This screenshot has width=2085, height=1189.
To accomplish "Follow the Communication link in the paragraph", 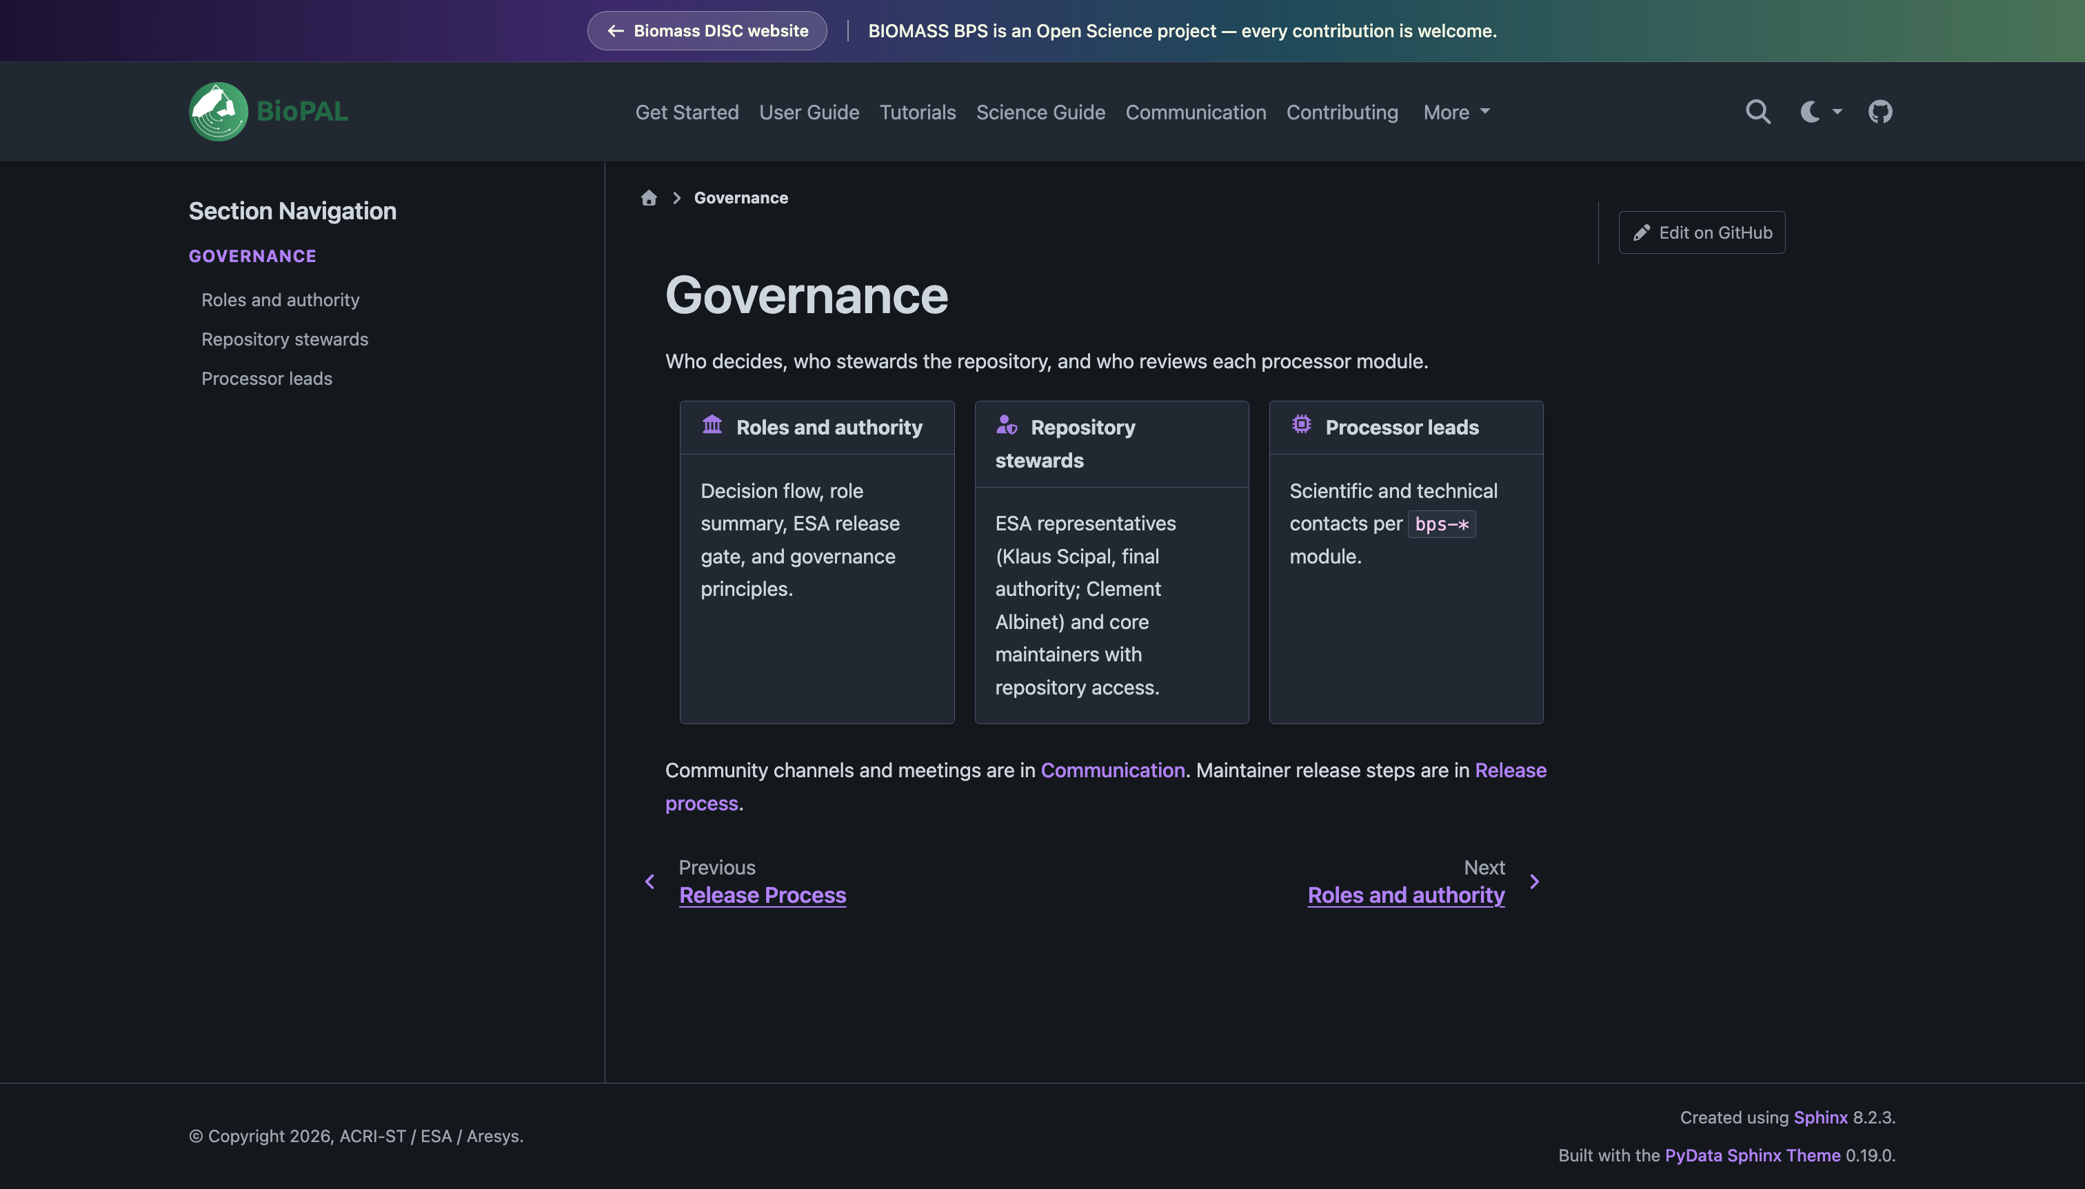I will point(1112,770).
